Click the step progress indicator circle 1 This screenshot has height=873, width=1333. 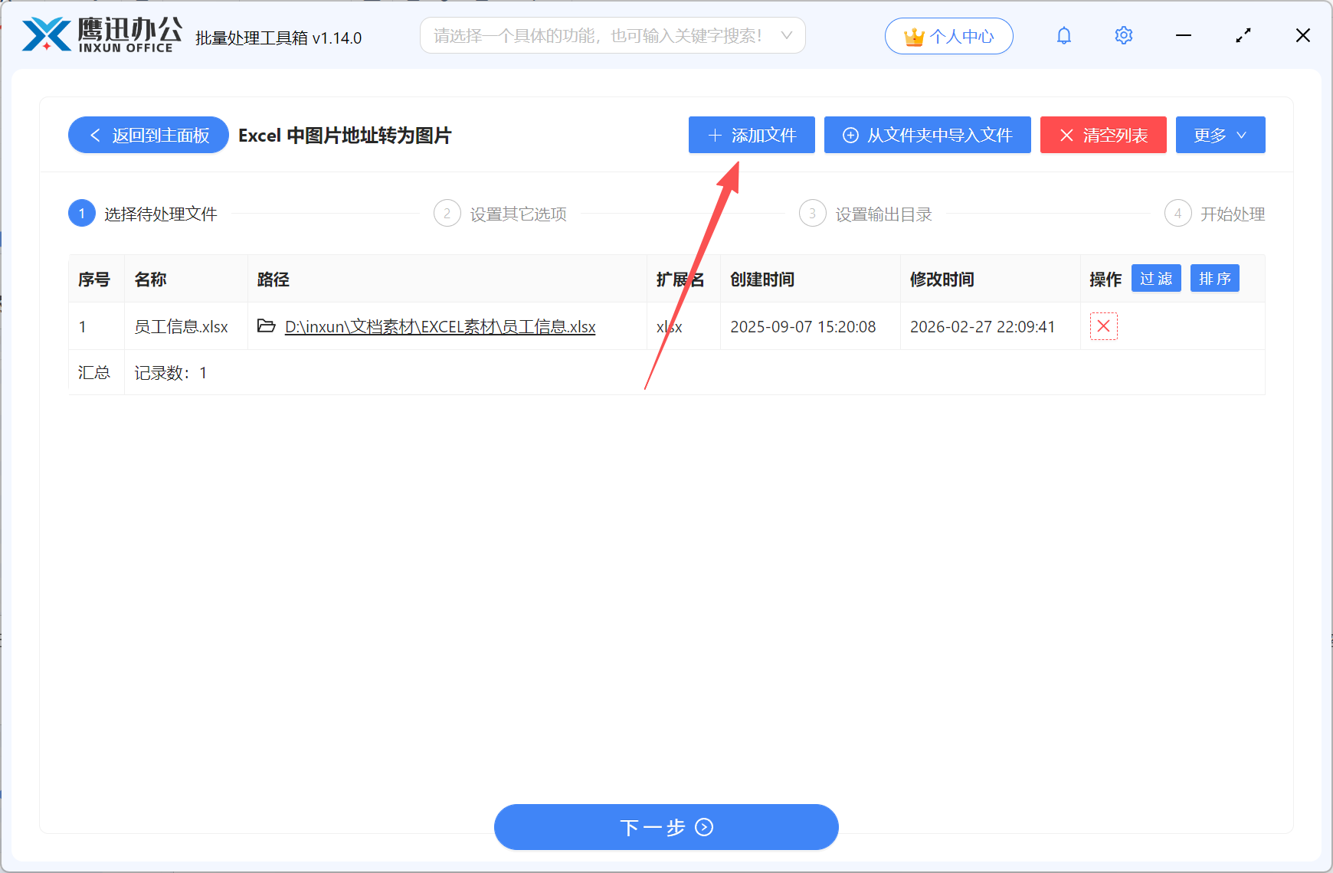[81, 213]
